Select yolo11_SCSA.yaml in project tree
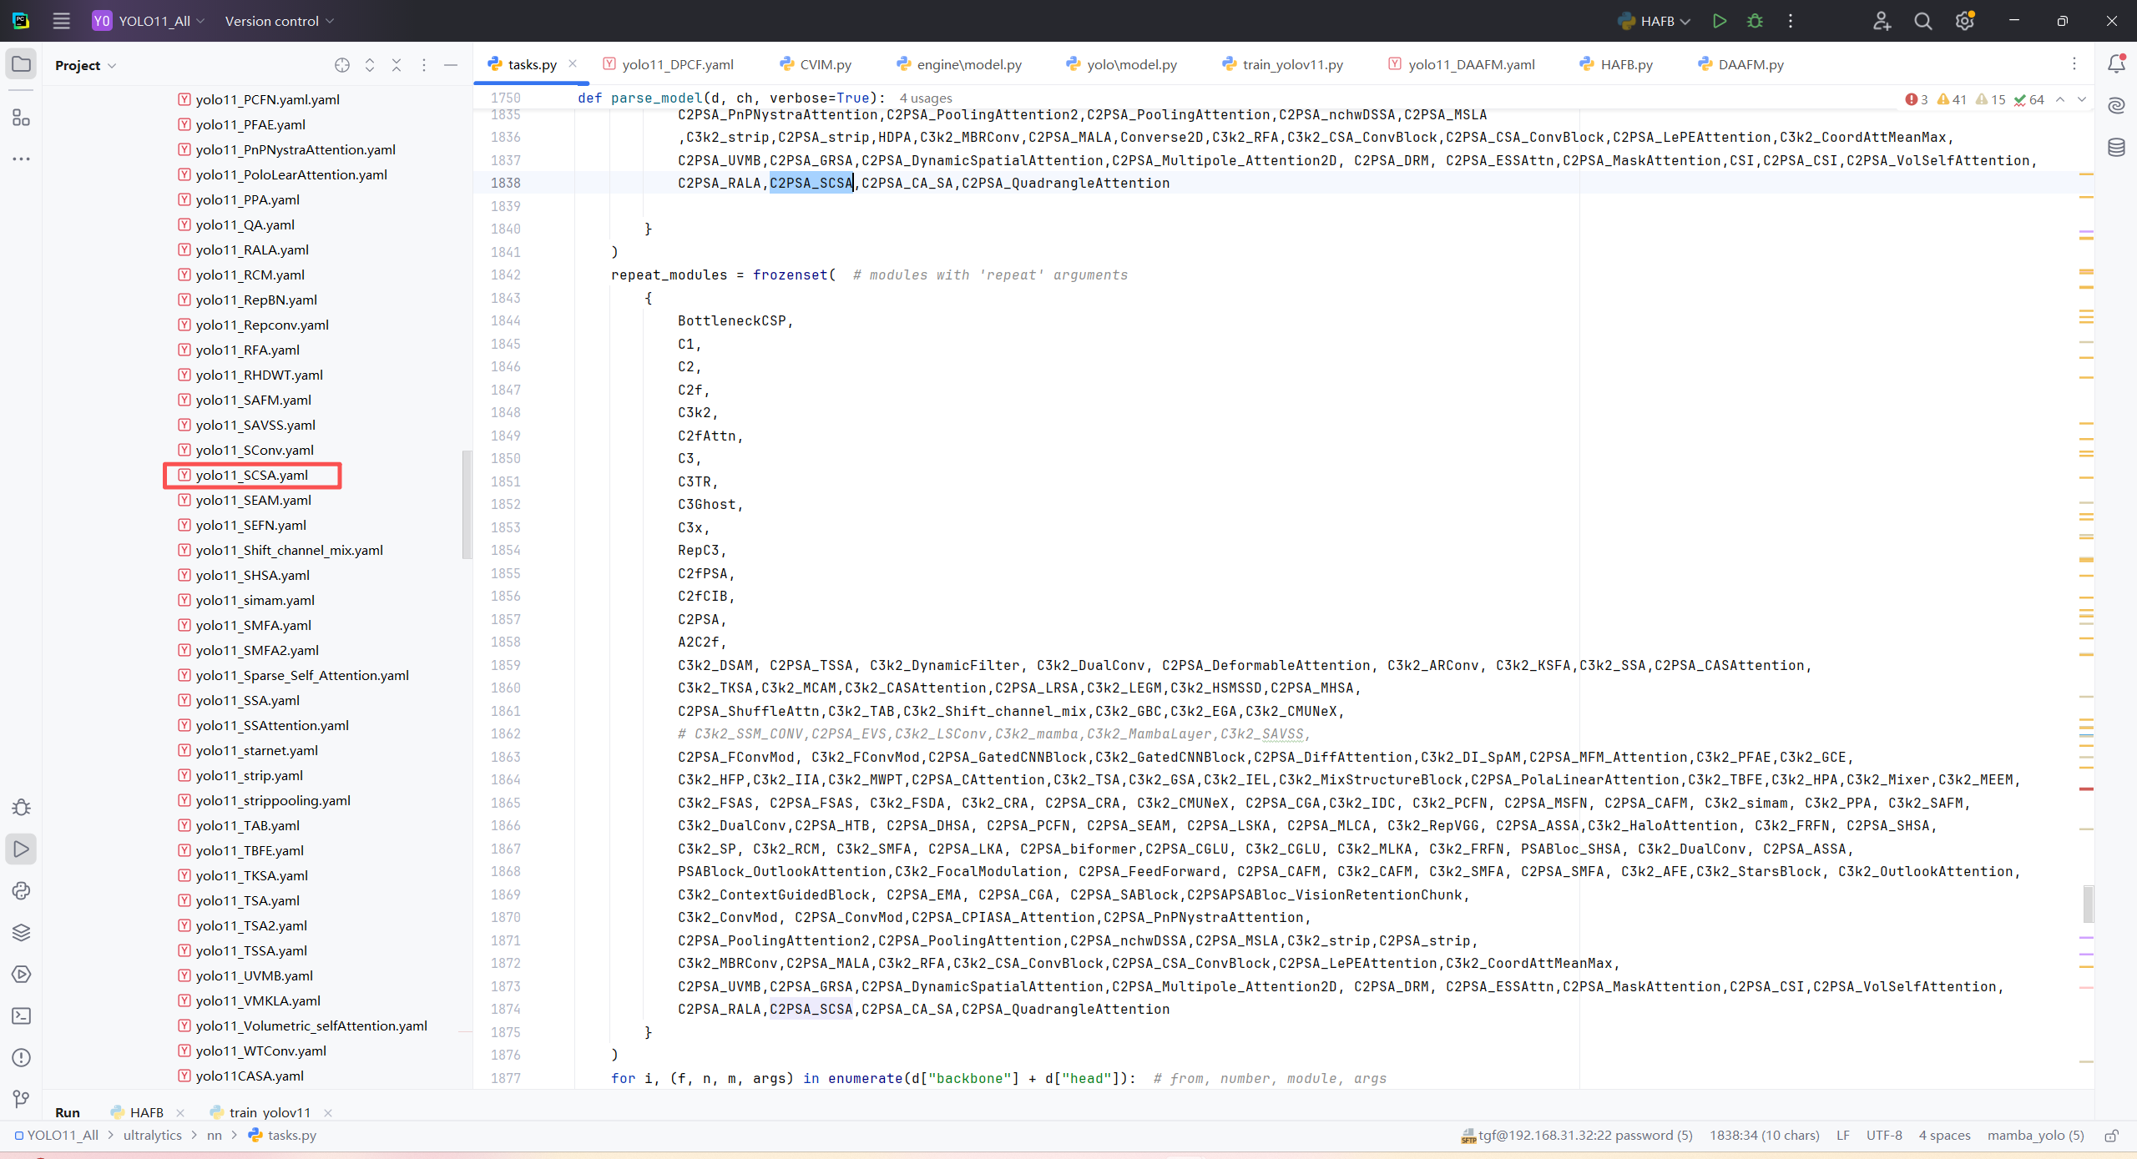 click(x=251, y=475)
